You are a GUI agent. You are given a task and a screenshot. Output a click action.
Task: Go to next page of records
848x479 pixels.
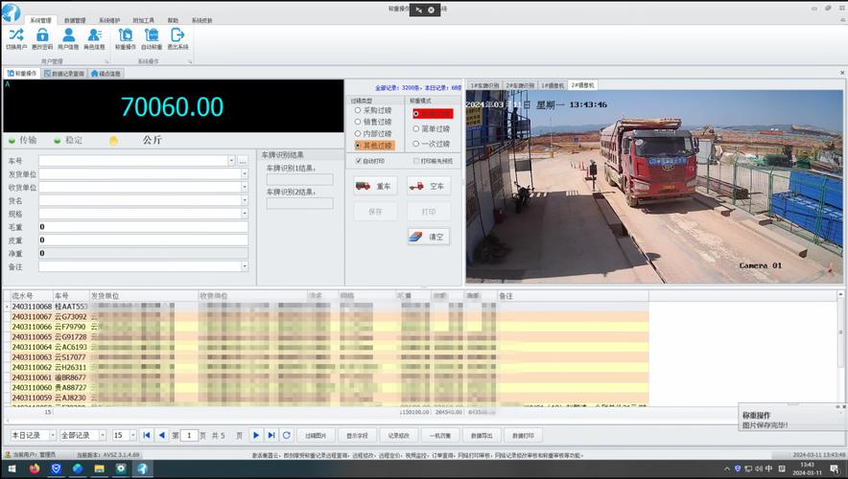point(256,435)
